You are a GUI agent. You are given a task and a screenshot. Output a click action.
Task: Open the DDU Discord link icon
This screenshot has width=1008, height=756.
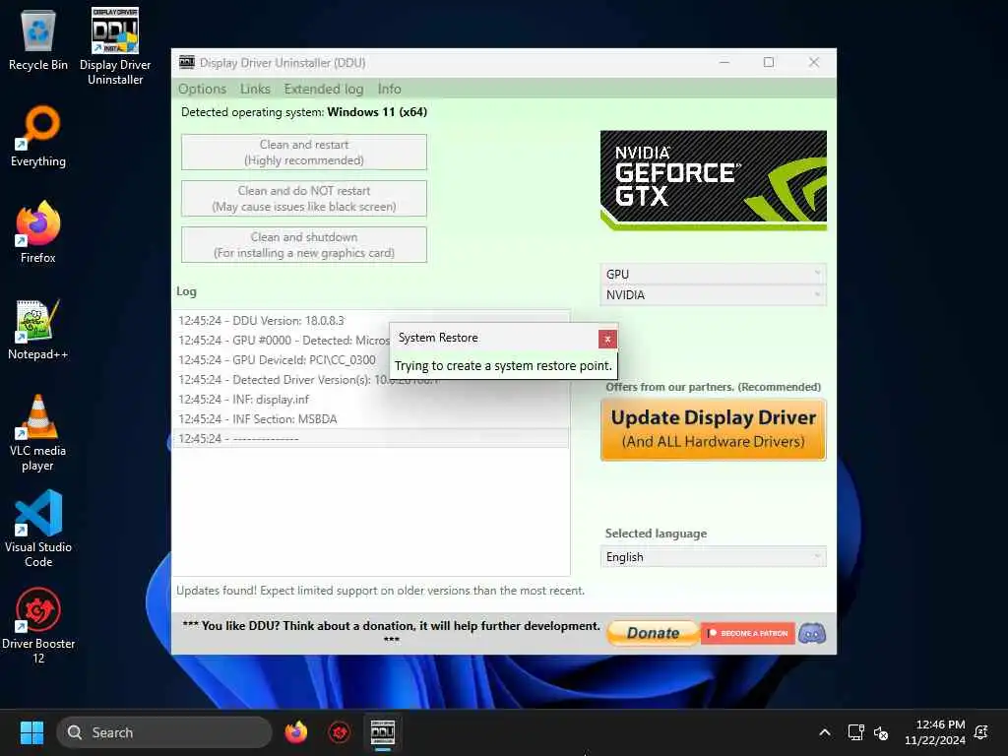812,633
